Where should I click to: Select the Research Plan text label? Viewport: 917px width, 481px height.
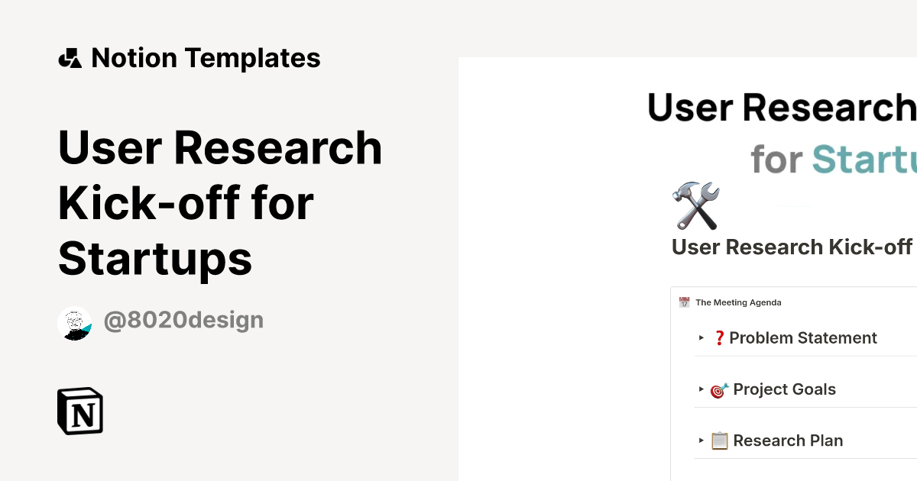tap(788, 441)
